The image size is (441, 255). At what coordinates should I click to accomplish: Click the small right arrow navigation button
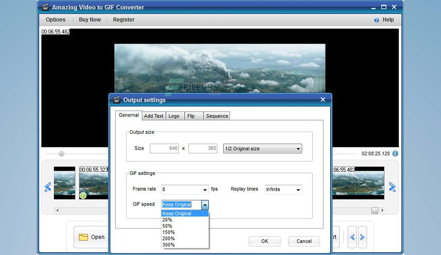click(x=362, y=237)
